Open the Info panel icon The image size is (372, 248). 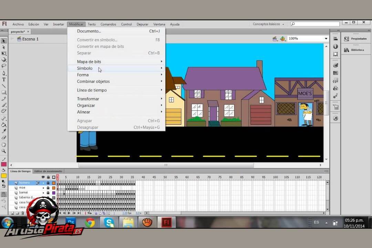coord(335,46)
